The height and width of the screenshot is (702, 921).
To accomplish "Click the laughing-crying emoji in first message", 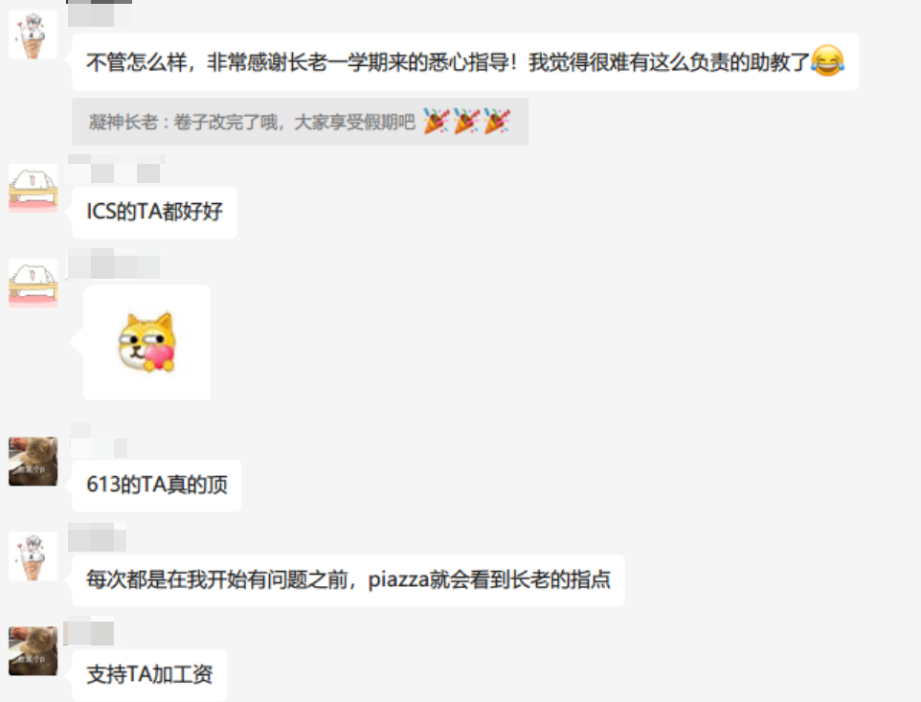I will tap(827, 60).
